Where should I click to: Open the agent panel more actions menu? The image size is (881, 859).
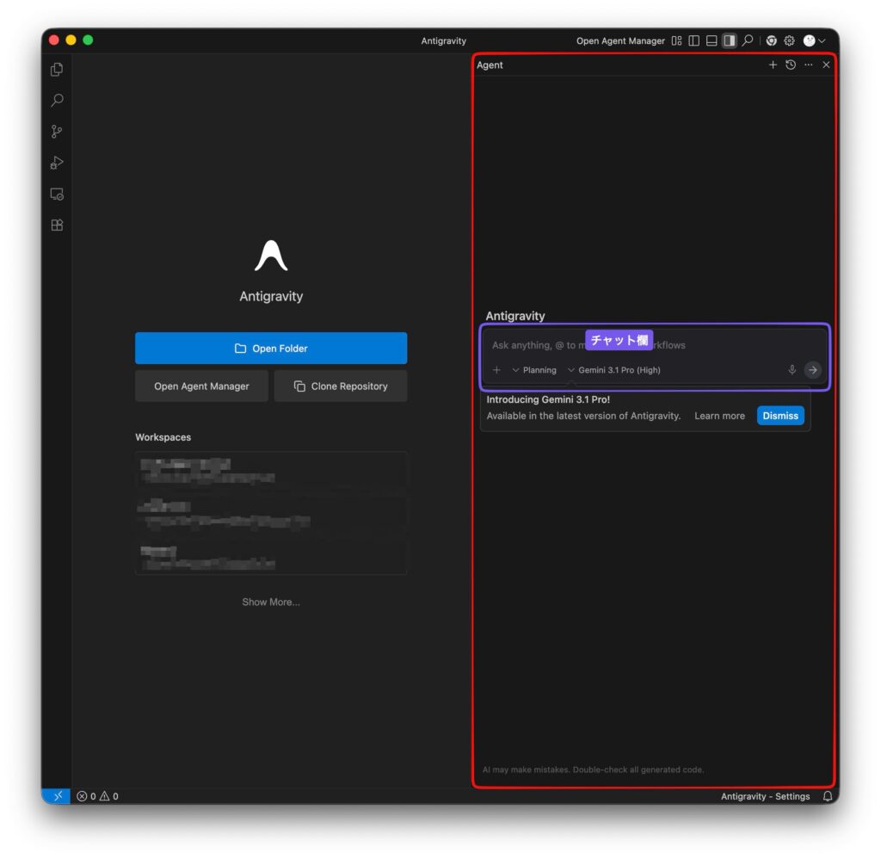point(808,65)
